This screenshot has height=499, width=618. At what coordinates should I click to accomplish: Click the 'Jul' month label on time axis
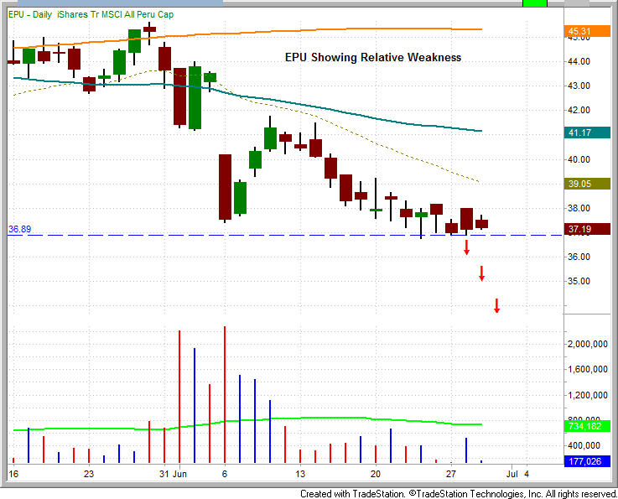[x=512, y=474]
